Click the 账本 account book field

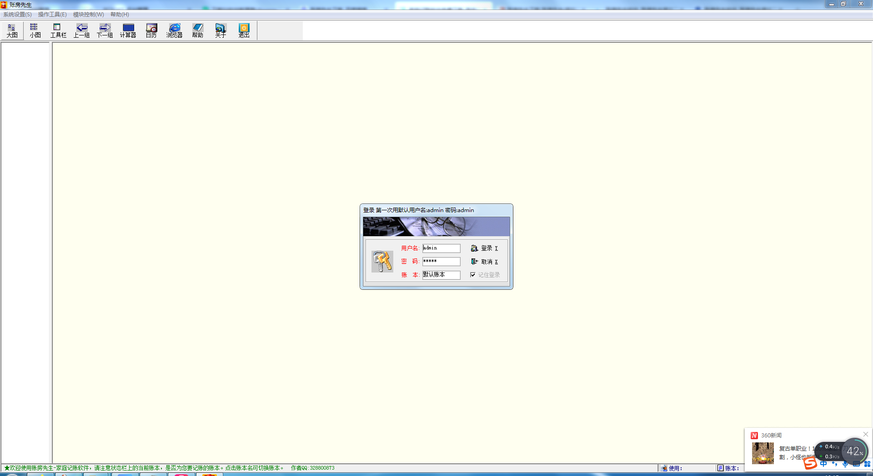[x=441, y=275]
